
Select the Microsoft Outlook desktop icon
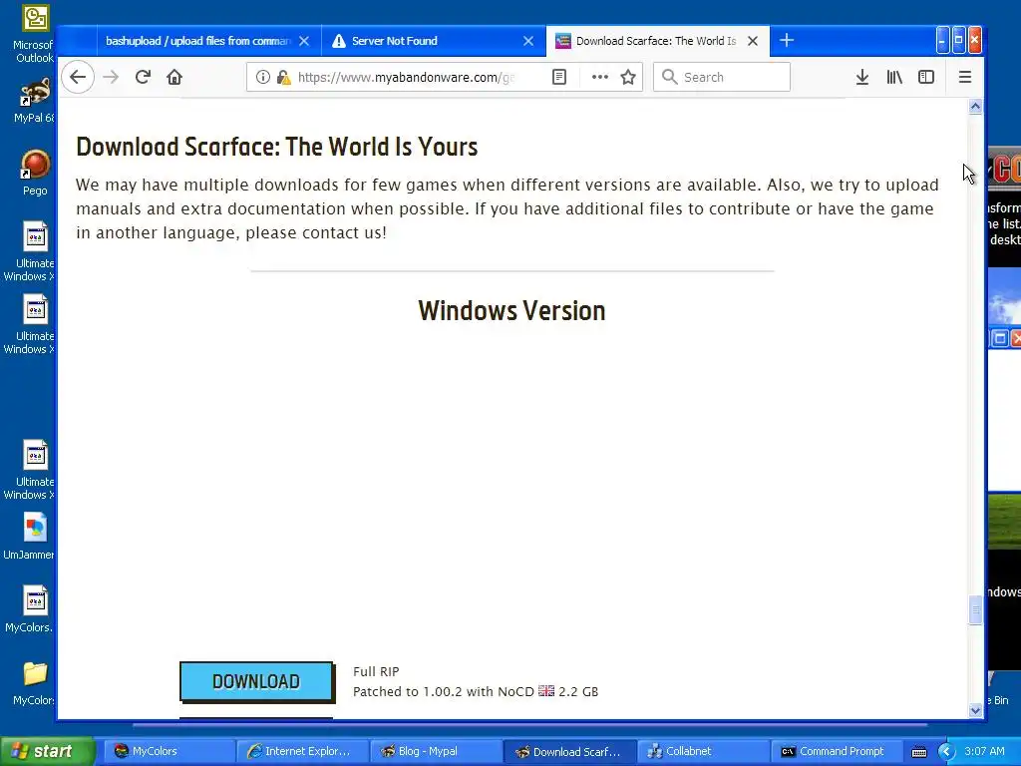(x=33, y=34)
